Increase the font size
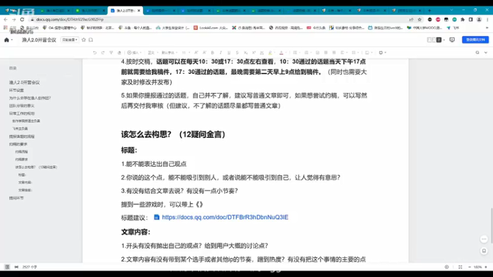This screenshot has height=277, width=493. click(x=196, y=53)
